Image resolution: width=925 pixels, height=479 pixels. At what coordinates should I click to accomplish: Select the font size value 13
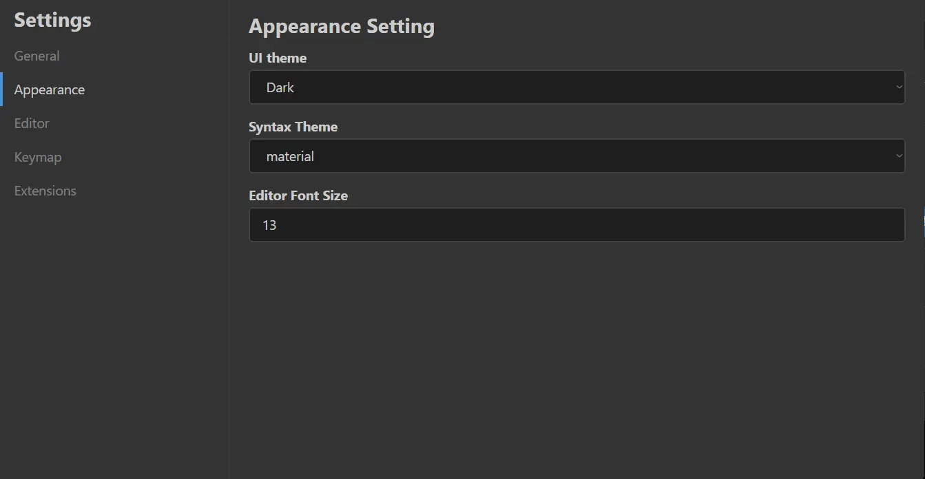270,224
